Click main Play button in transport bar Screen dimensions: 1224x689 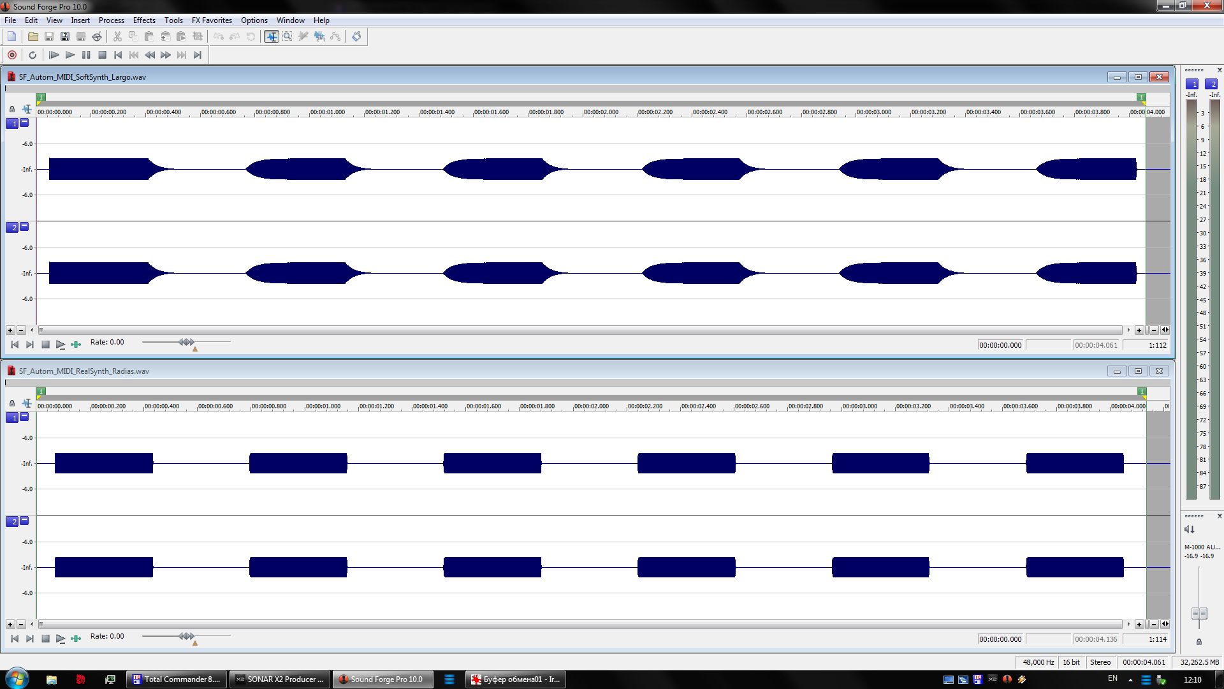70,55
